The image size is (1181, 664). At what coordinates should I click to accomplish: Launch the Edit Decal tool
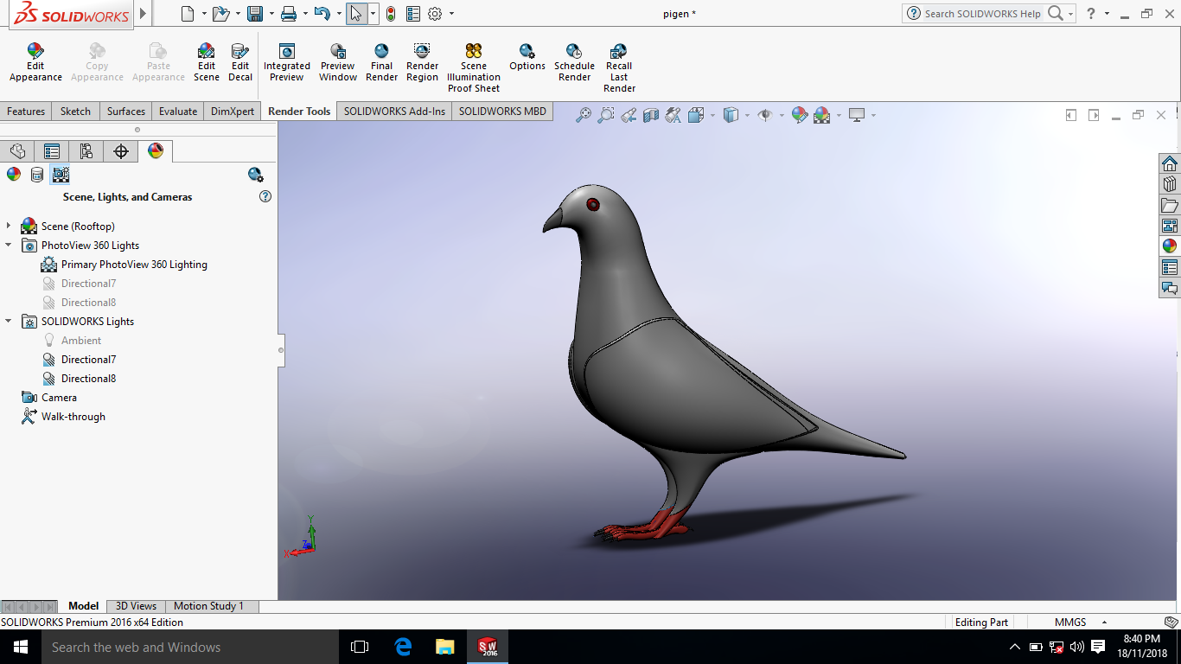(240, 62)
